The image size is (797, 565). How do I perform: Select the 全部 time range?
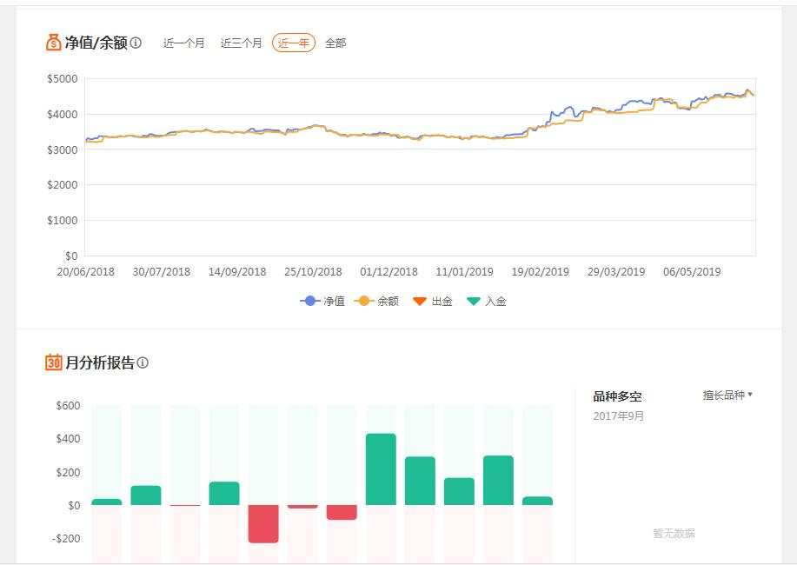click(x=335, y=43)
